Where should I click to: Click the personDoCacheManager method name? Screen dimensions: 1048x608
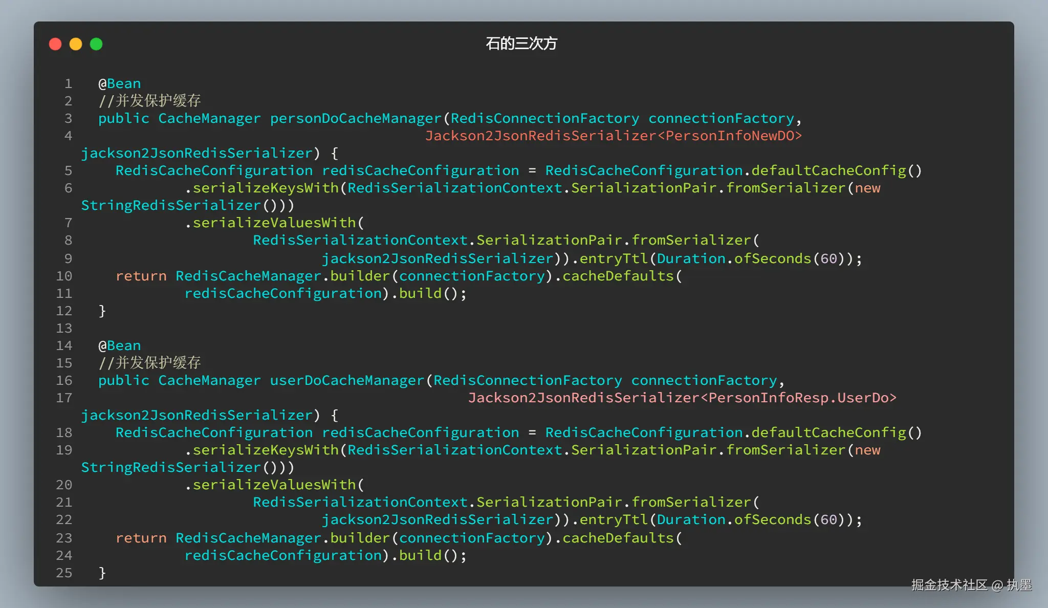pyautogui.click(x=355, y=118)
